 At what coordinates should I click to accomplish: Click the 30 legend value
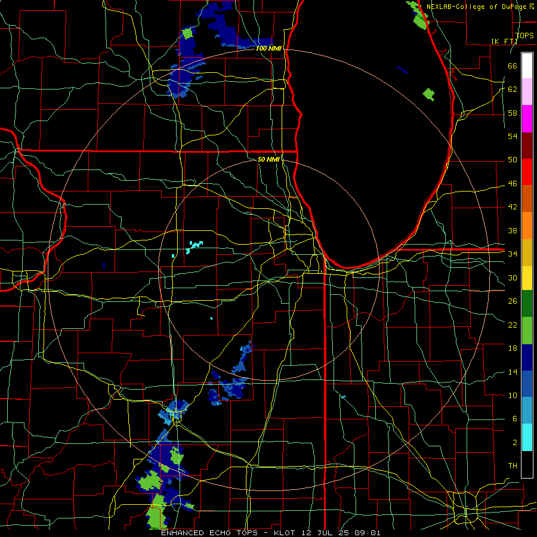tap(513, 277)
